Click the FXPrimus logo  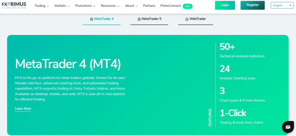(x=14, y=5)
